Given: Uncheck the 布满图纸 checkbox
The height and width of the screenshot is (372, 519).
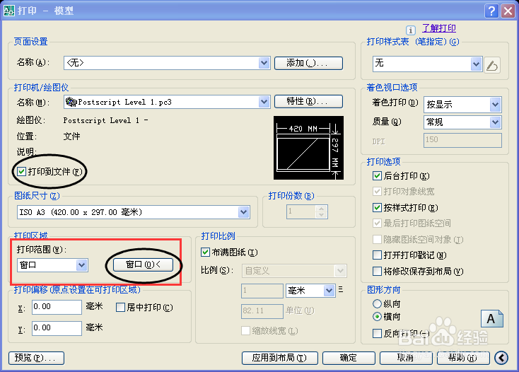Looking at the screenshot, I should tap(205, 252).
